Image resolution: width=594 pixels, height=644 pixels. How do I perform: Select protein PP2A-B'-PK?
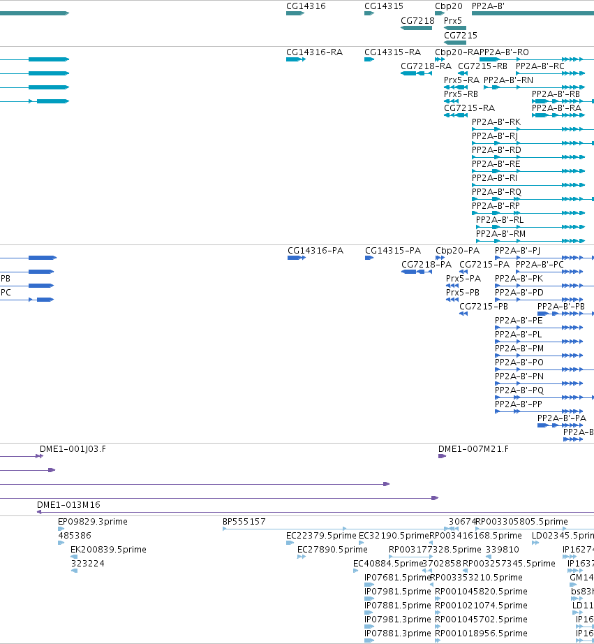519,279
